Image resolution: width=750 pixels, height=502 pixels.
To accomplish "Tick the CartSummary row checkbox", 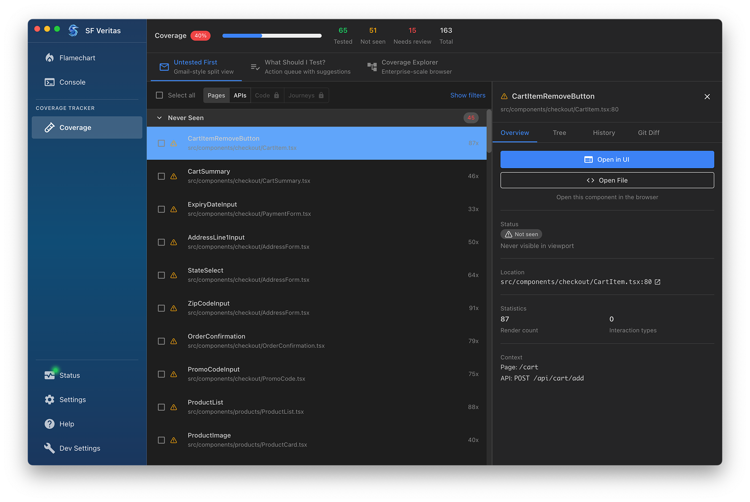I will pyautogui.click(x=161, y=176).
